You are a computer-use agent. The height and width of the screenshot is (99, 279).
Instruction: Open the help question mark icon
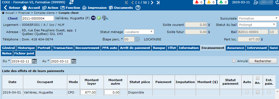[138, 8]
